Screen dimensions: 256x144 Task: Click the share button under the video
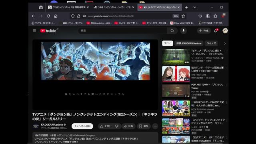[128, 126]
